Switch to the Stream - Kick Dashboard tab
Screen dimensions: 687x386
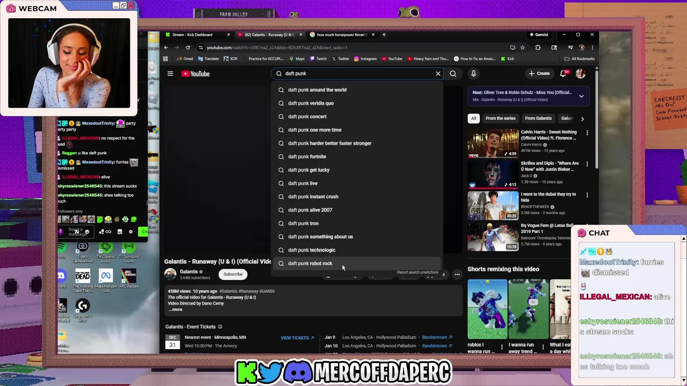pos(197,34)
